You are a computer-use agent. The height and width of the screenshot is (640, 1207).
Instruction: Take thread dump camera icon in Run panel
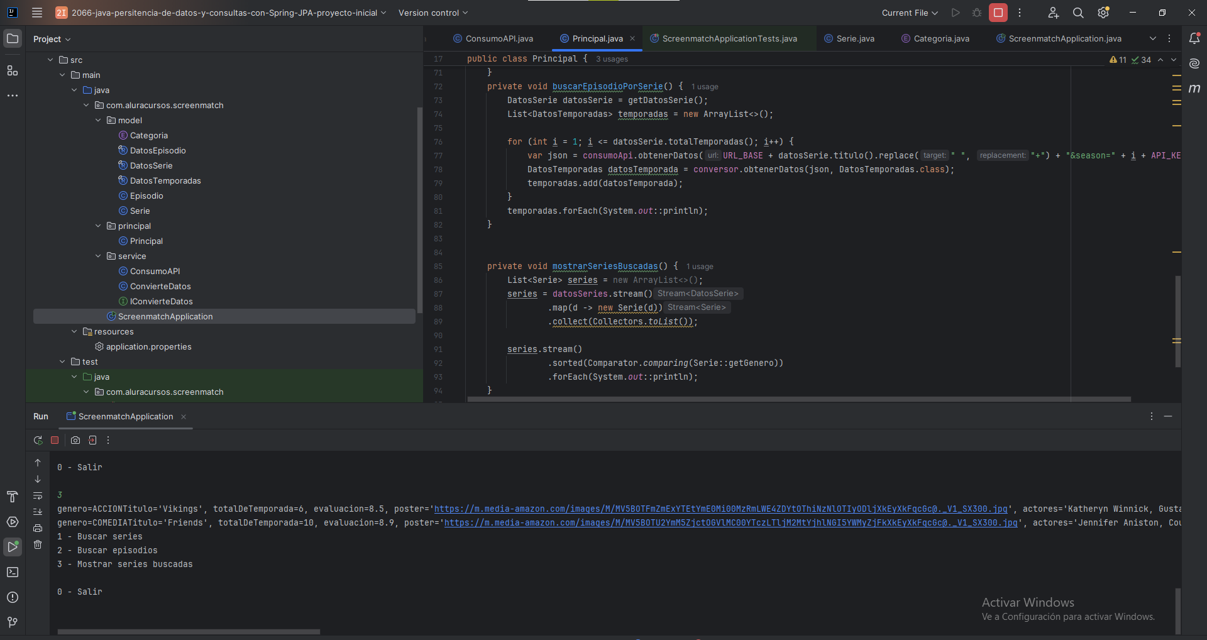75,440
